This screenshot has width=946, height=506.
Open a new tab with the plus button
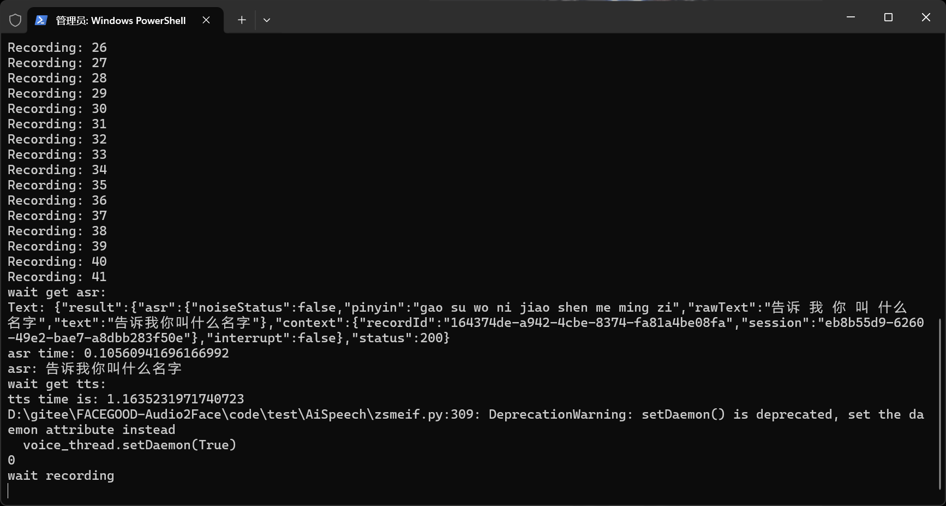click(242, 20)
